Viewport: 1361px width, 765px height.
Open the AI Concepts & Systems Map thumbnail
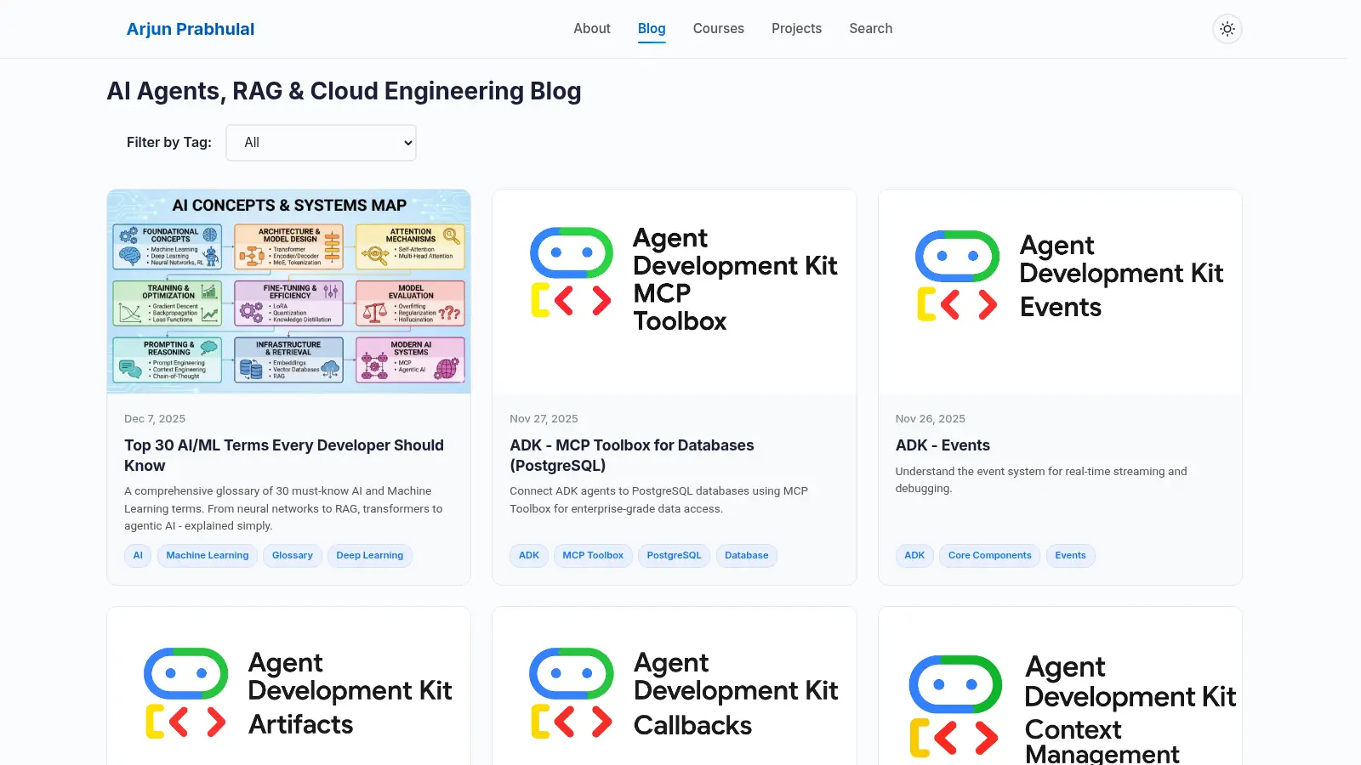(289, 292)
